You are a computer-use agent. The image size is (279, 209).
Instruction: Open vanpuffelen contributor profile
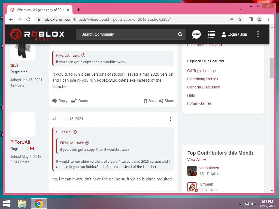209,168
